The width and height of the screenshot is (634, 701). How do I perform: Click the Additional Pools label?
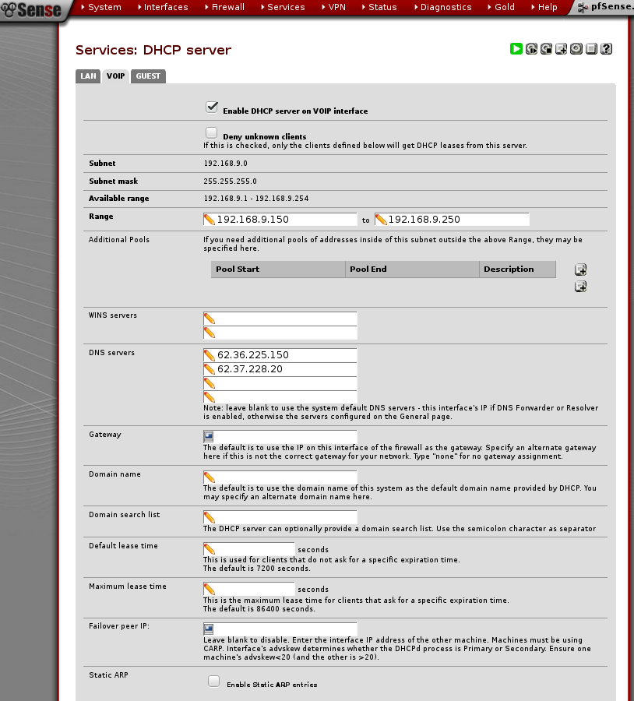pos(119,240)
